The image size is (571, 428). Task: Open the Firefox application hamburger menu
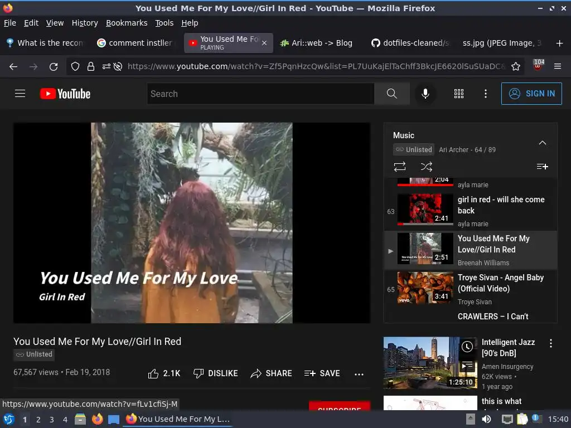(558, 67)
